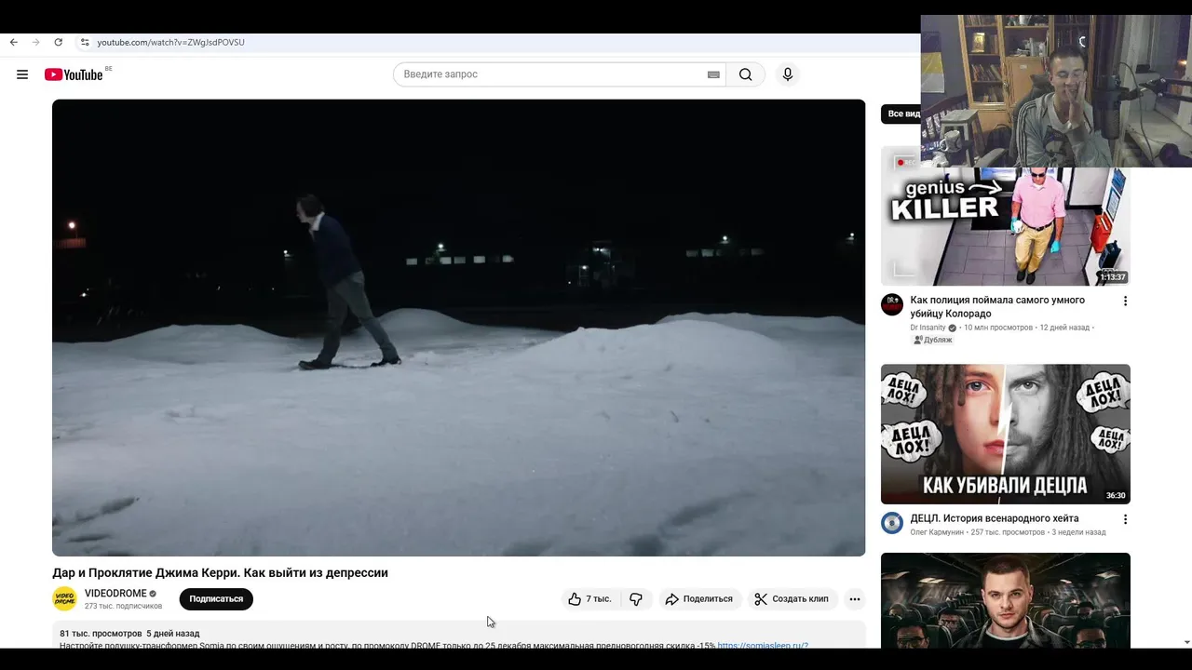Open the on-screen keyboard icon in the search box
This screenshot has width=1192, height=670.
point(713,74)
